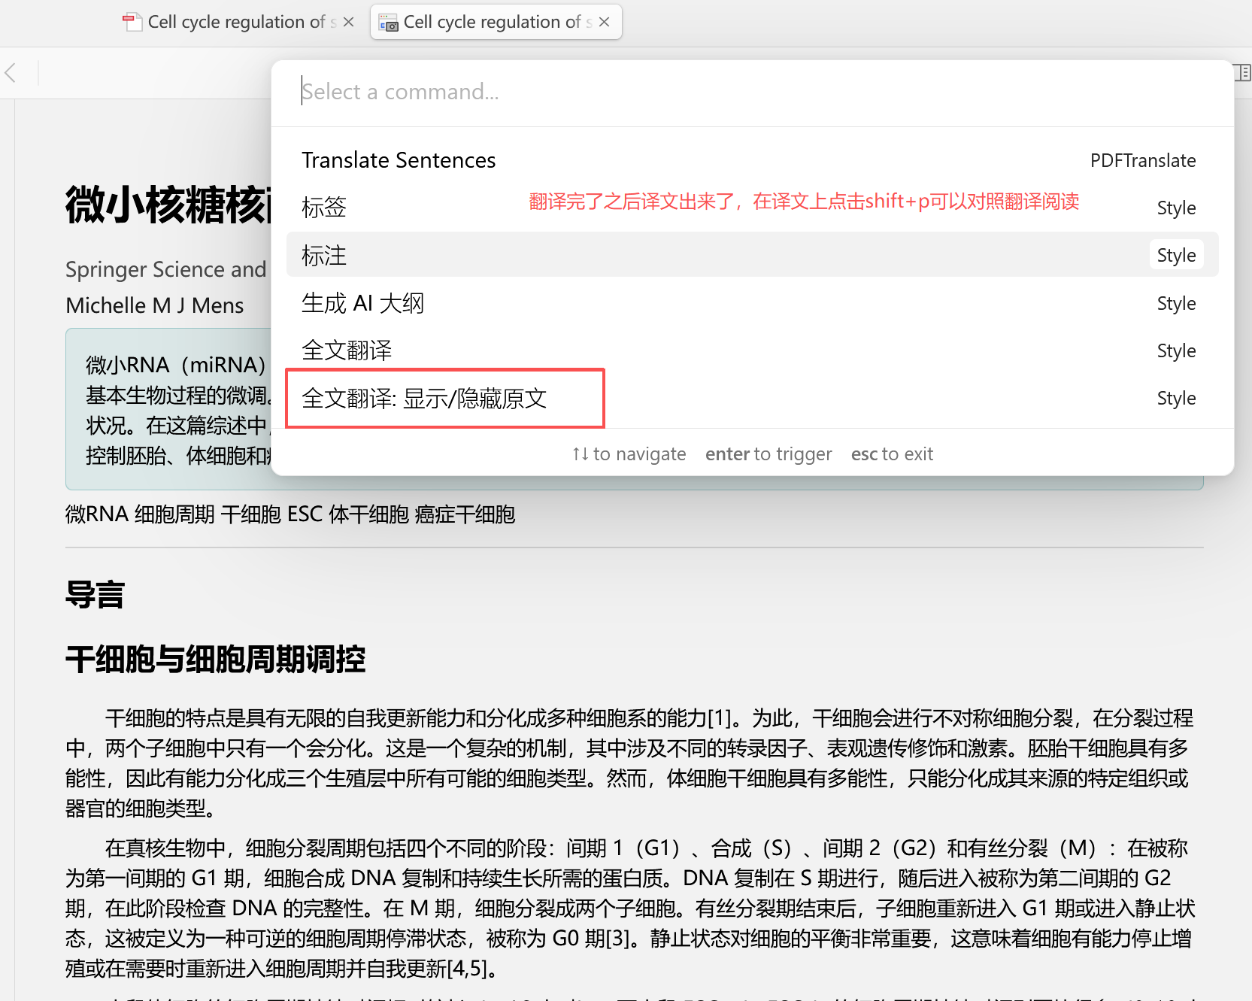1252x1001 pixels.
Task: Close the active snapshot tab
Action: coord(604,23)
